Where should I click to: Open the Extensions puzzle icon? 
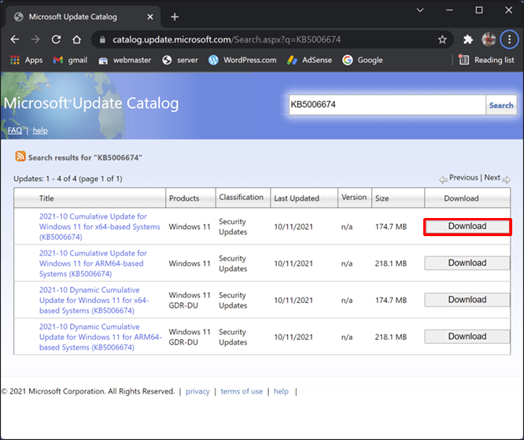468,39
